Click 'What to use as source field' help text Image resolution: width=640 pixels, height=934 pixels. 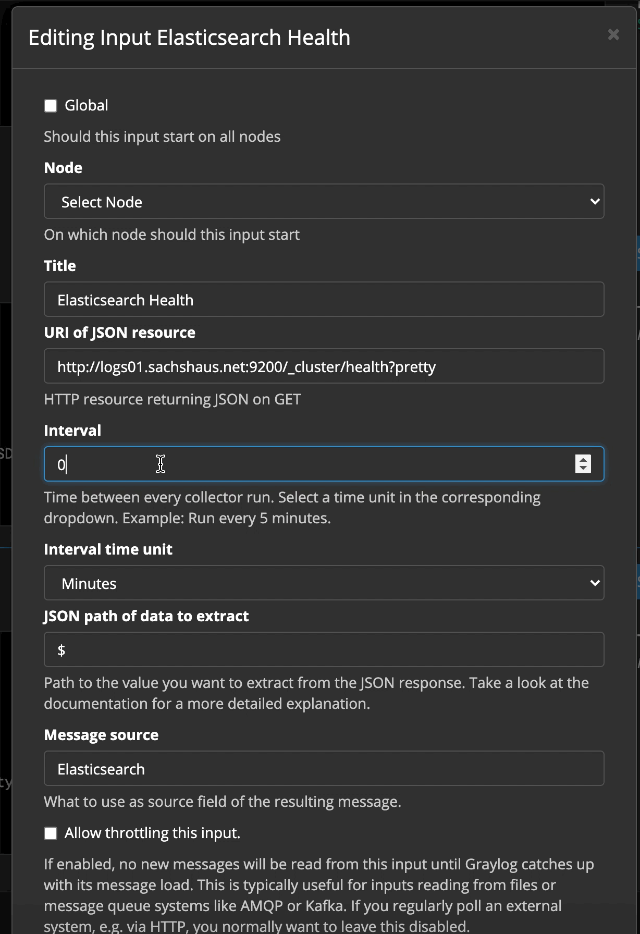click(x=223, y=802)
